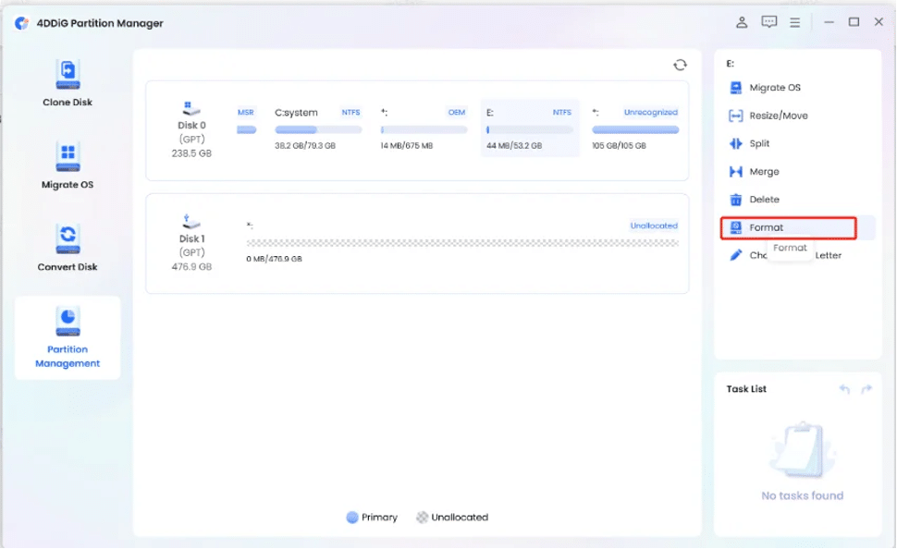Select the Resize/Move partition action
Screen dimensions: 897x549
(x=778, y=116)
